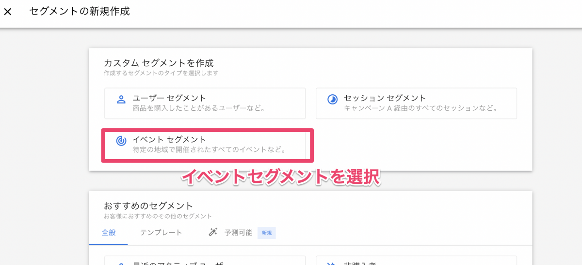Click the キャンペーン A 経由 description text

click(x=421, y=108)
